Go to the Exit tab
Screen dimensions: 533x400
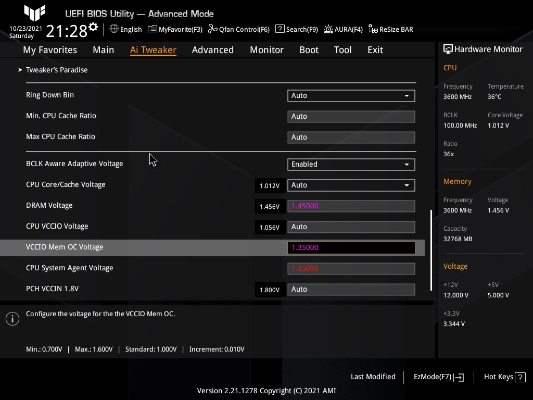[375, 50]
